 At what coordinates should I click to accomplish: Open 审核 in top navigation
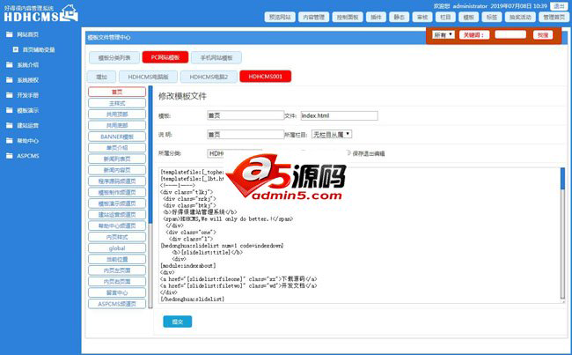tap(422, 17)
